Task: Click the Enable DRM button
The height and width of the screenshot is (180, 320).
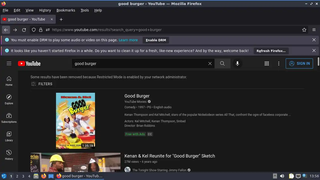Action: click(x=156, y=40)
